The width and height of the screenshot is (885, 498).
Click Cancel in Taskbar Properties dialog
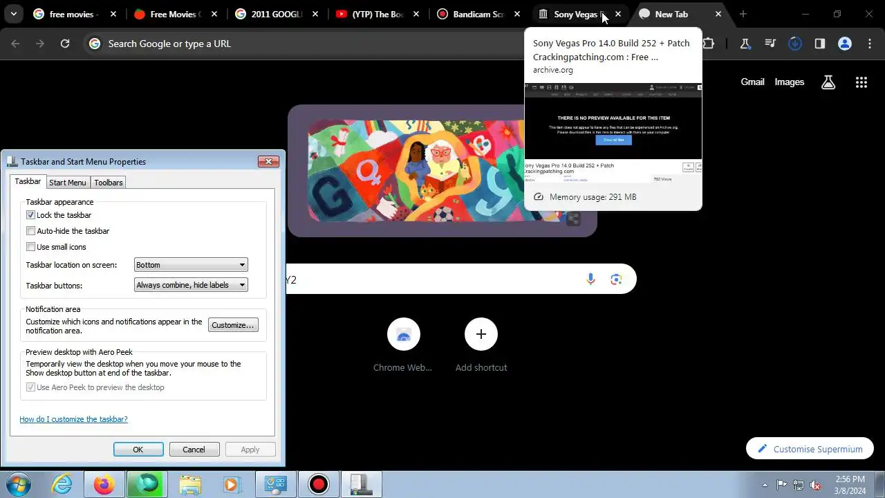coord(194,450)
